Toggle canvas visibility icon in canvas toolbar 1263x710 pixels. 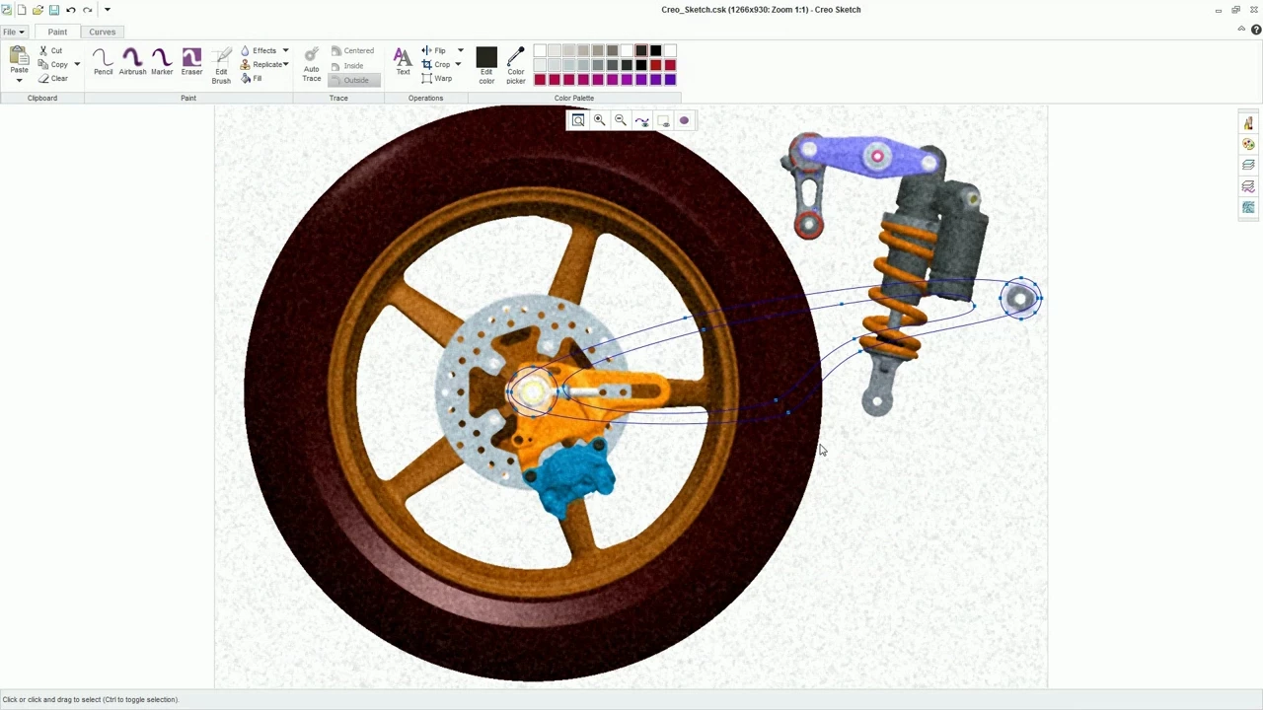pos(663,120)
